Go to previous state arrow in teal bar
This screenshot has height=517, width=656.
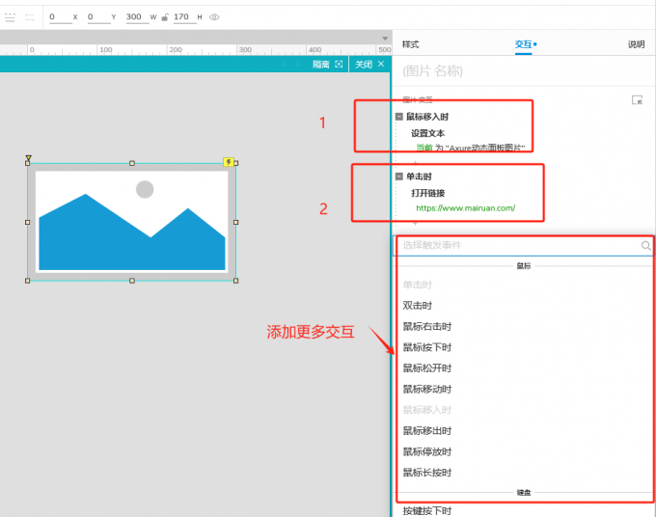(284, 64)
